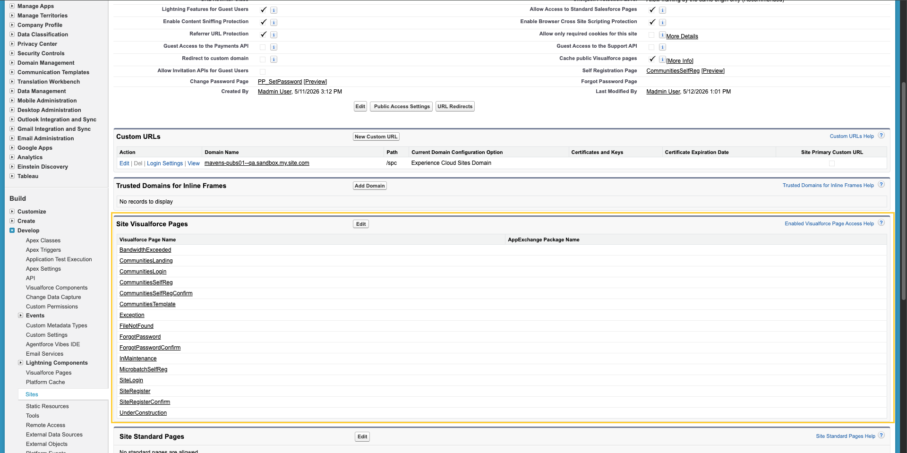Viewport: 907px width, 453px height.
Task: Toggle Guest Access to the Payments API checkbox
Action: coord(263,47)
